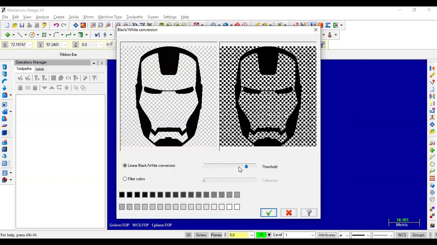Click the first blue icon in left sidebar
This screenshot has height=245, width=437.
(4, 67)
